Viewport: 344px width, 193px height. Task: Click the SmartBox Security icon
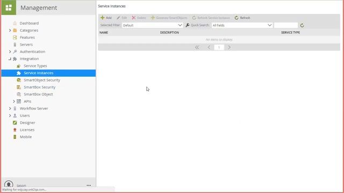tap(19, 87)
